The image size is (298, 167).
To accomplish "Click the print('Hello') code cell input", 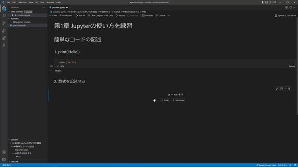I will 175,62.
